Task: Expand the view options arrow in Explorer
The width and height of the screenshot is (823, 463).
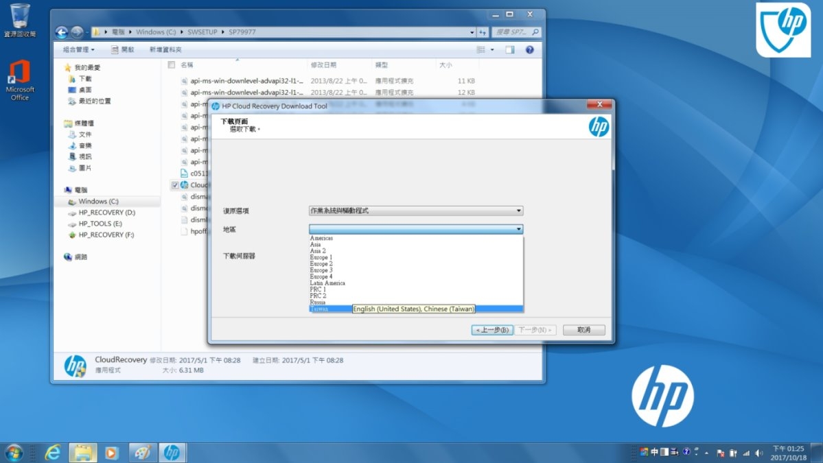Action: pos(492,50)
